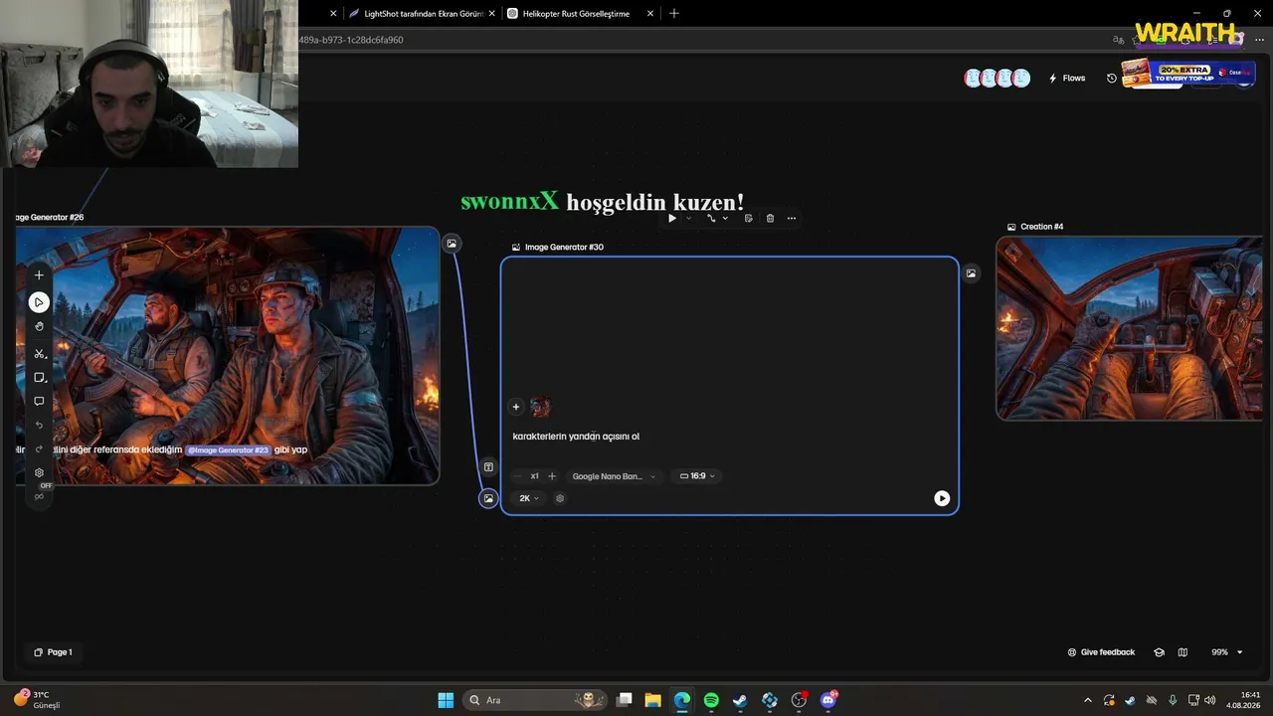Select the Helikopter Rust Görselleştirme tab
Screen dimensions: 1273x716
pyautogui.click(x=576, y=14)
